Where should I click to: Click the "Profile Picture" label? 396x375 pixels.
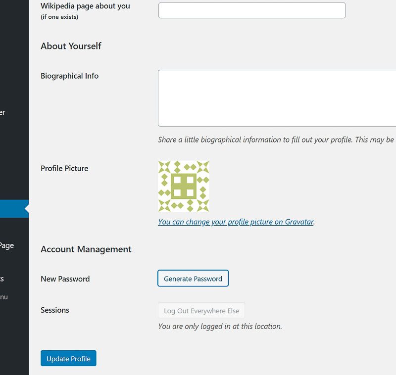pyautogui.click(x=64, y=169)
